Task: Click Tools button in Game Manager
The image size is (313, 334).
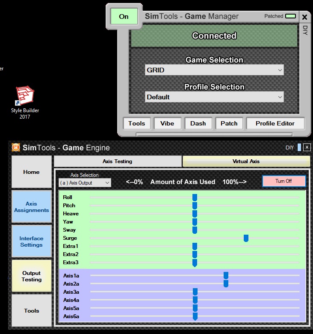Action: coord(137,123)
